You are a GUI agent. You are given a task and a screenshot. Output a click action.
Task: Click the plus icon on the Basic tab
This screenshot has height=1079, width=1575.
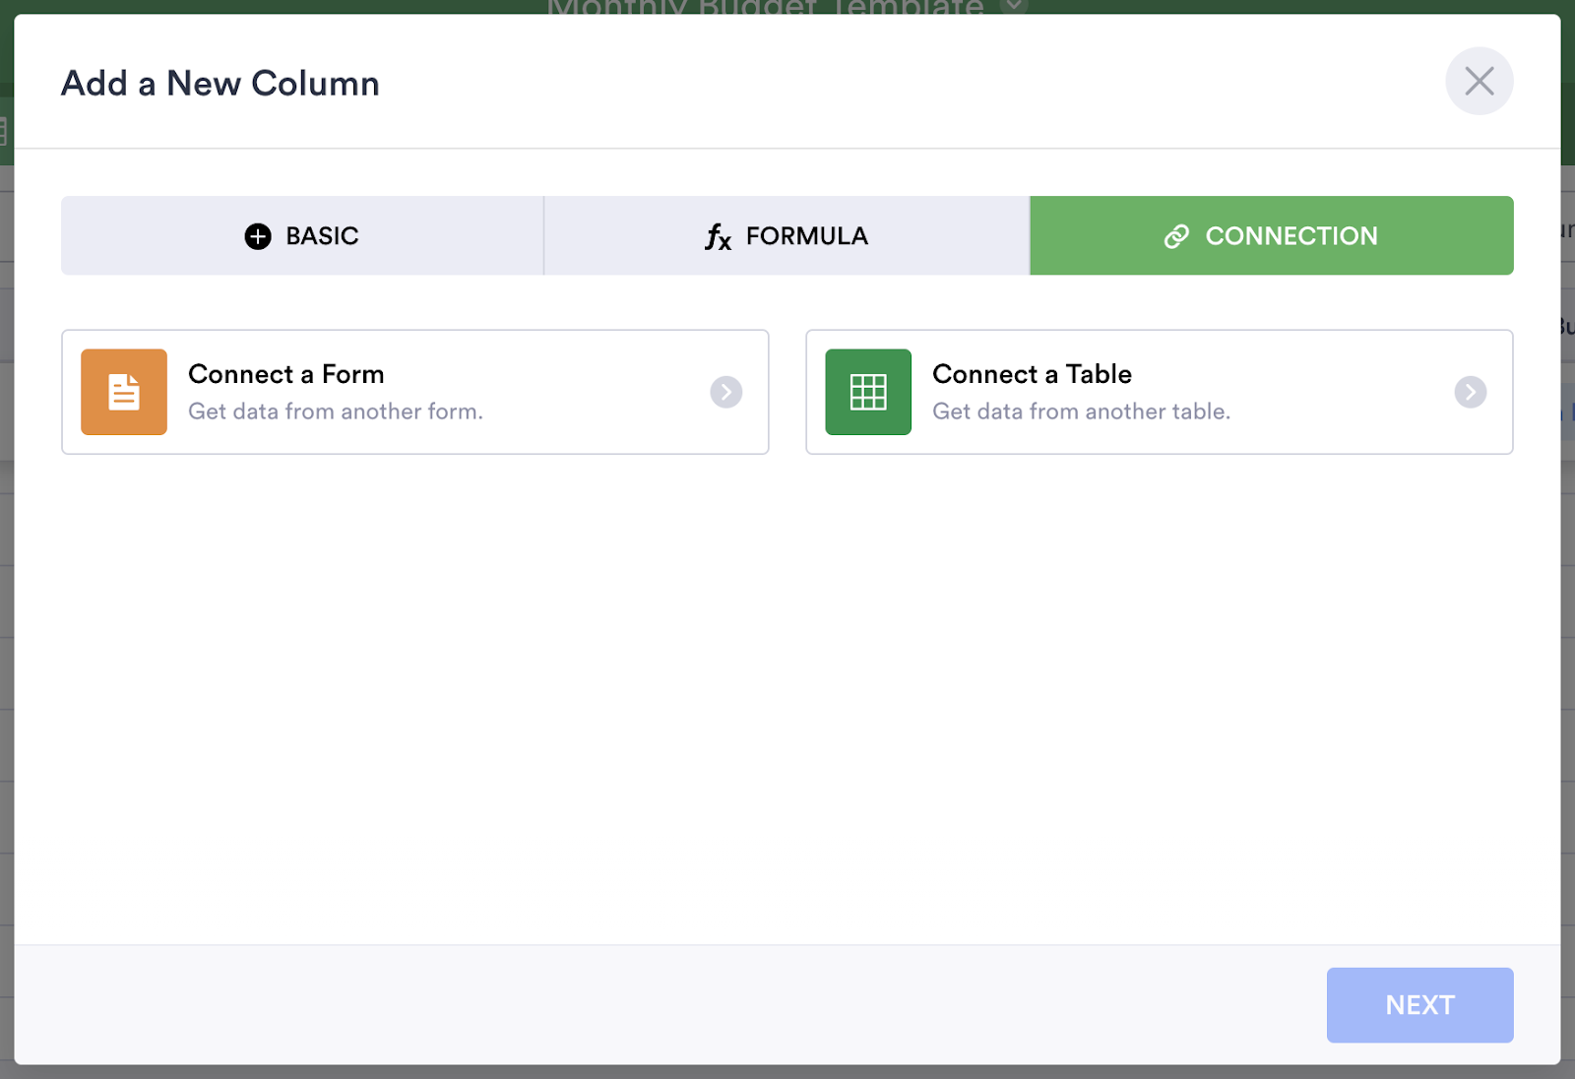point(258,236)
